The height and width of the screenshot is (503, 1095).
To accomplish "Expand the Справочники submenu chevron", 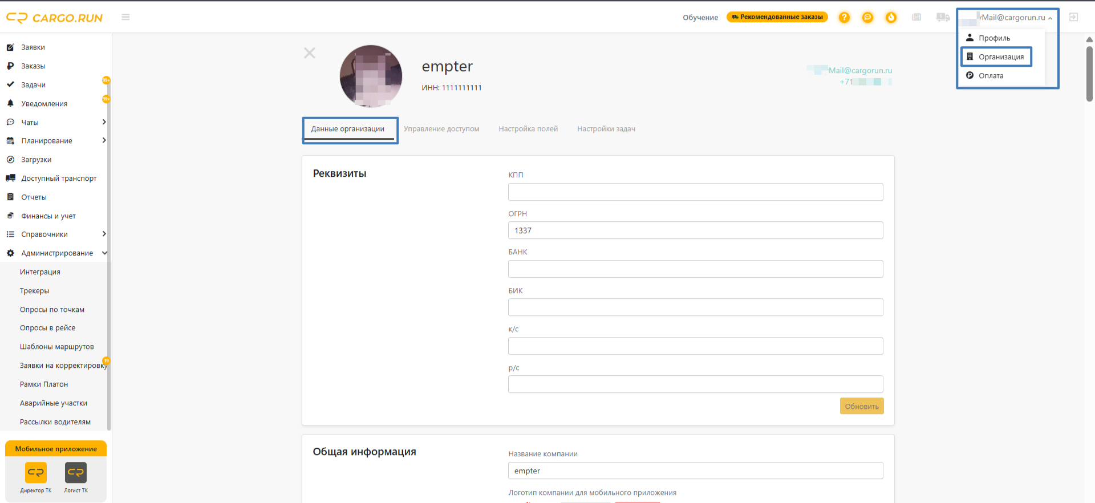I will click(104, 234).
